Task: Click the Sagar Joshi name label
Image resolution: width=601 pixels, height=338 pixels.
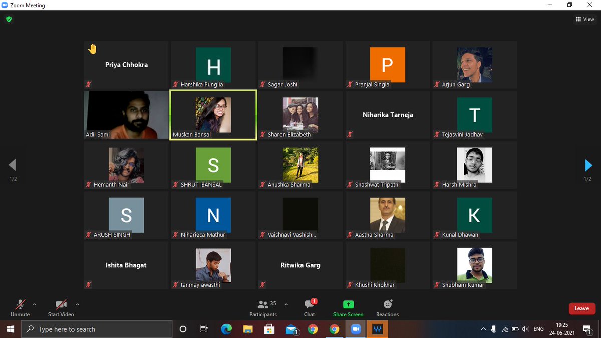Action: [x=282, y=84]
